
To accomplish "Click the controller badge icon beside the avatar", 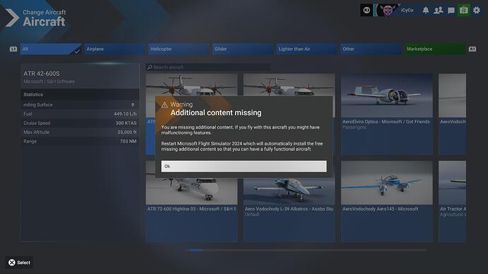I will coord(366,11).
